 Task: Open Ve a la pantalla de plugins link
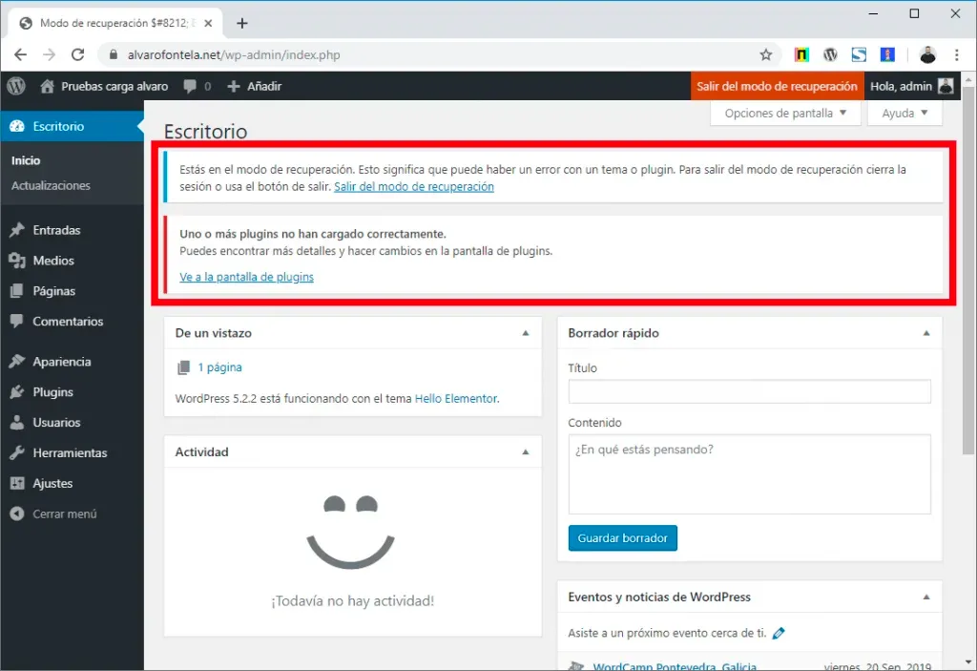pyautogui.click(x=247, y=277)
